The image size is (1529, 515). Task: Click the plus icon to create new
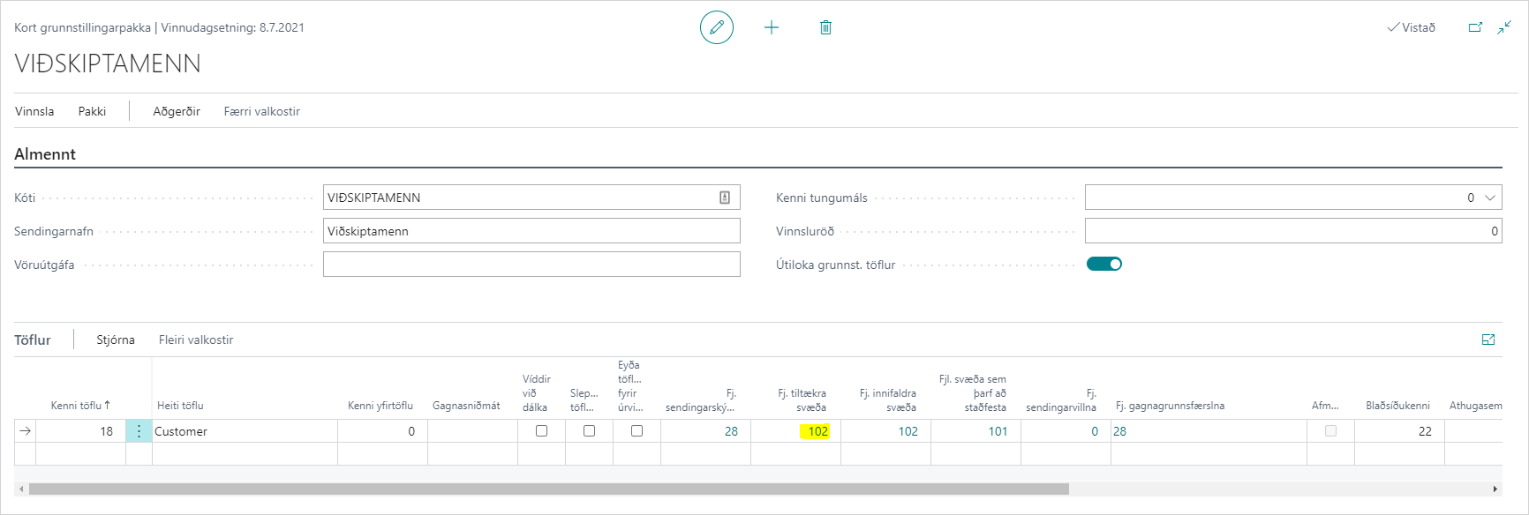771,27
